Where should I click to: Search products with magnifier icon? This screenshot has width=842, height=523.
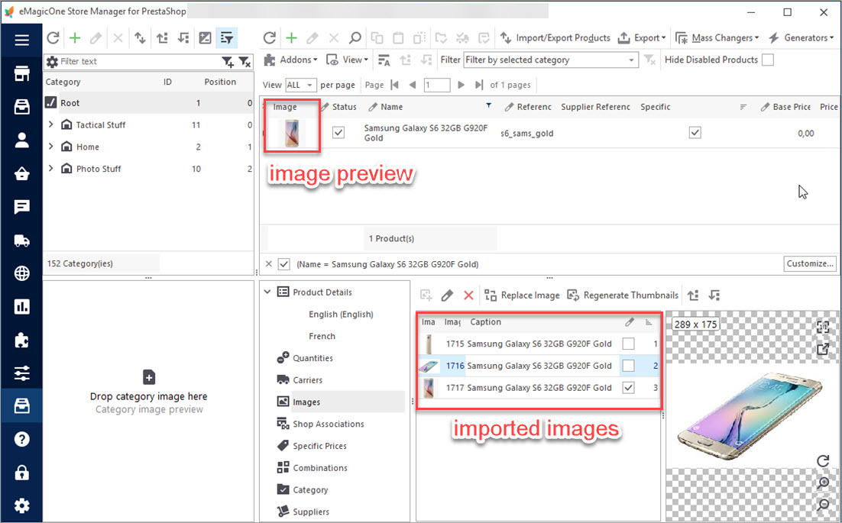tap(355, 37)
